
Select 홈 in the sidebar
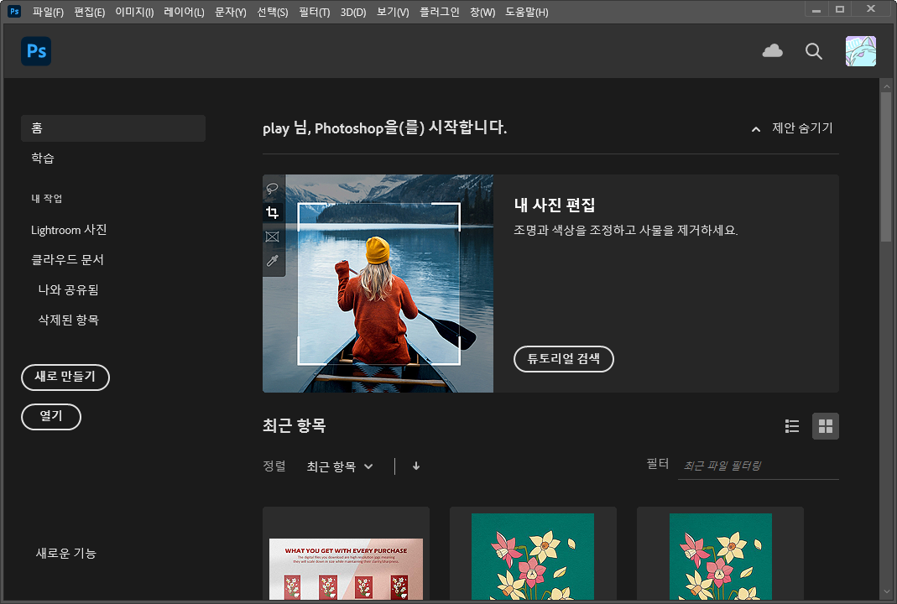click(x=113, y=128)
